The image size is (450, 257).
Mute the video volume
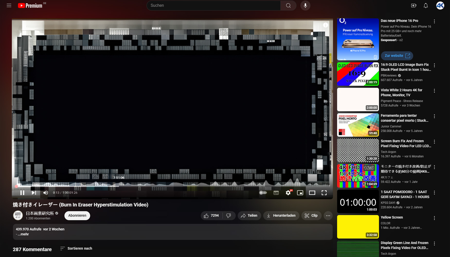tap(46, 193)
